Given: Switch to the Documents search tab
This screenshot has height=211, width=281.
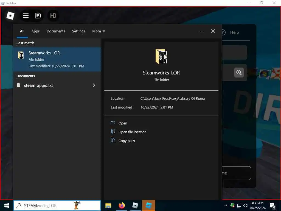Looking at the screenshot, I should [56, 31].
